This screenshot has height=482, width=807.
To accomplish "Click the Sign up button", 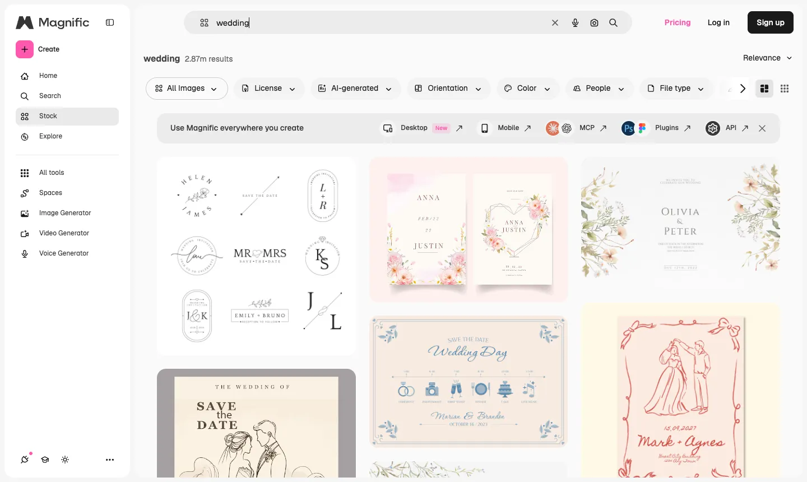I will pyautogui.click(x=771, y=22).
